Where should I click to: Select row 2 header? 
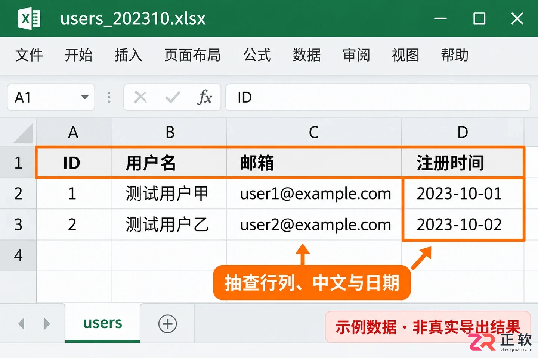(18, 194)
